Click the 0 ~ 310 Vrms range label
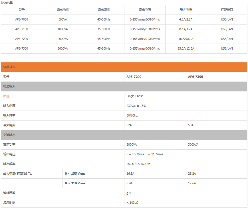The image size is (248, 208). point(75,183)
